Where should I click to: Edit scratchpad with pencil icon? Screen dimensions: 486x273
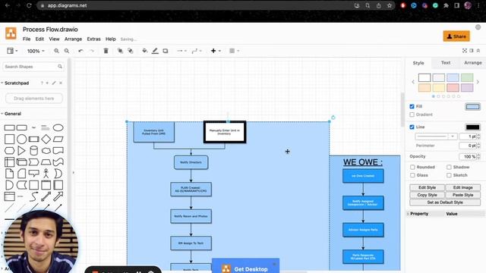pos(54,83)
